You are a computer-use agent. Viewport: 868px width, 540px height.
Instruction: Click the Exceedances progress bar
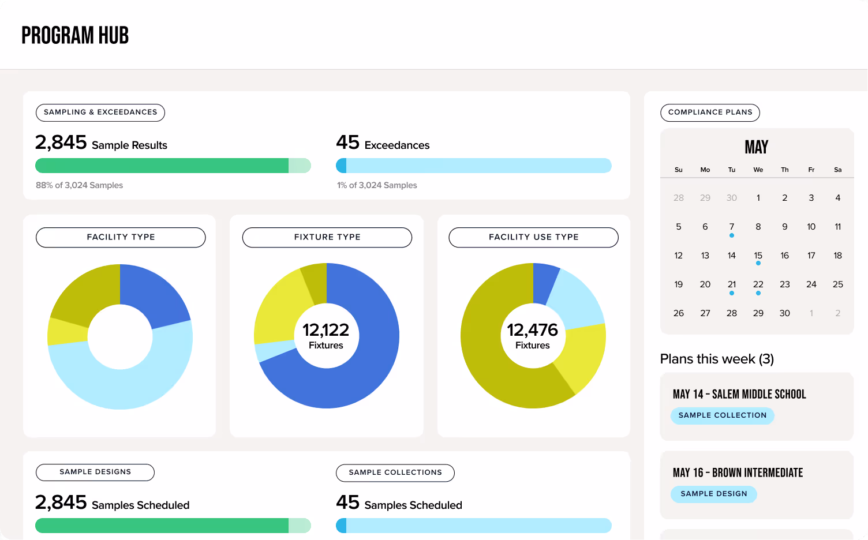473,166
